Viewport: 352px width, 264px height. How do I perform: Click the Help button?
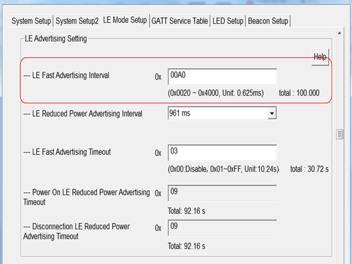pos(320,57)
